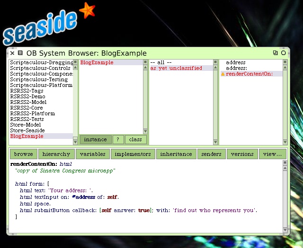Click the up arrow of class list scrollbar
Image resolution: width=303 pixels, height=248 pixels.
point(145,68)
